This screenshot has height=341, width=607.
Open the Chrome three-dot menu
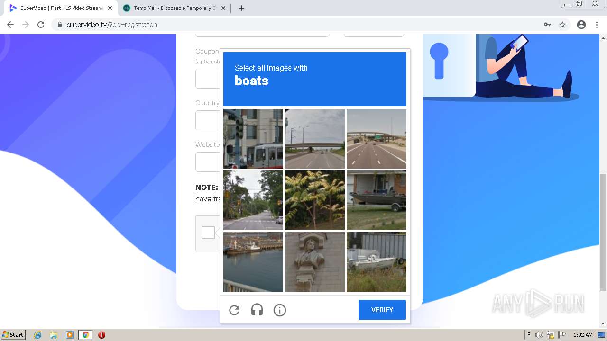597,25
